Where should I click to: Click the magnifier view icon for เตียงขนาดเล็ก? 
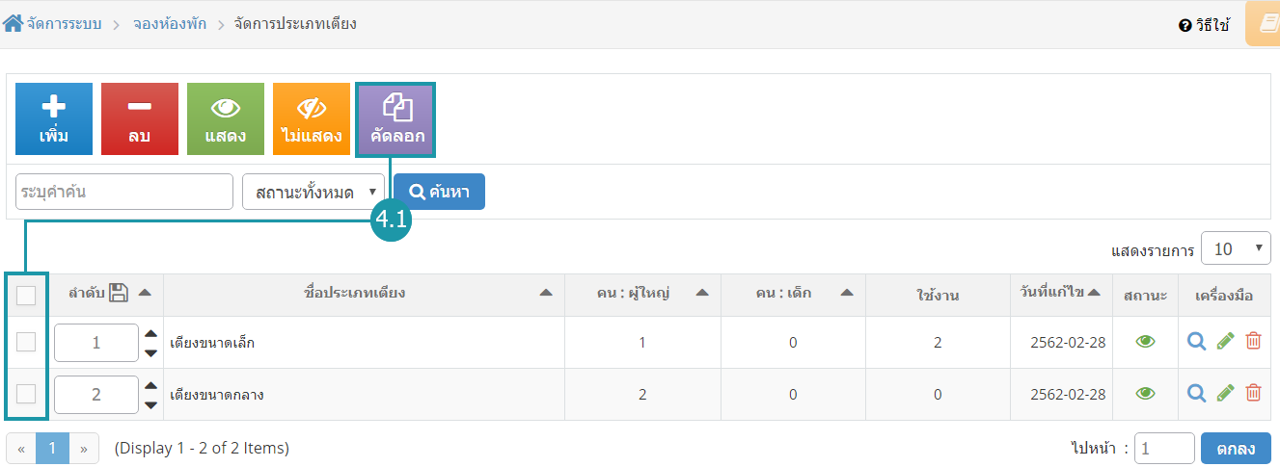point(1196,341)
